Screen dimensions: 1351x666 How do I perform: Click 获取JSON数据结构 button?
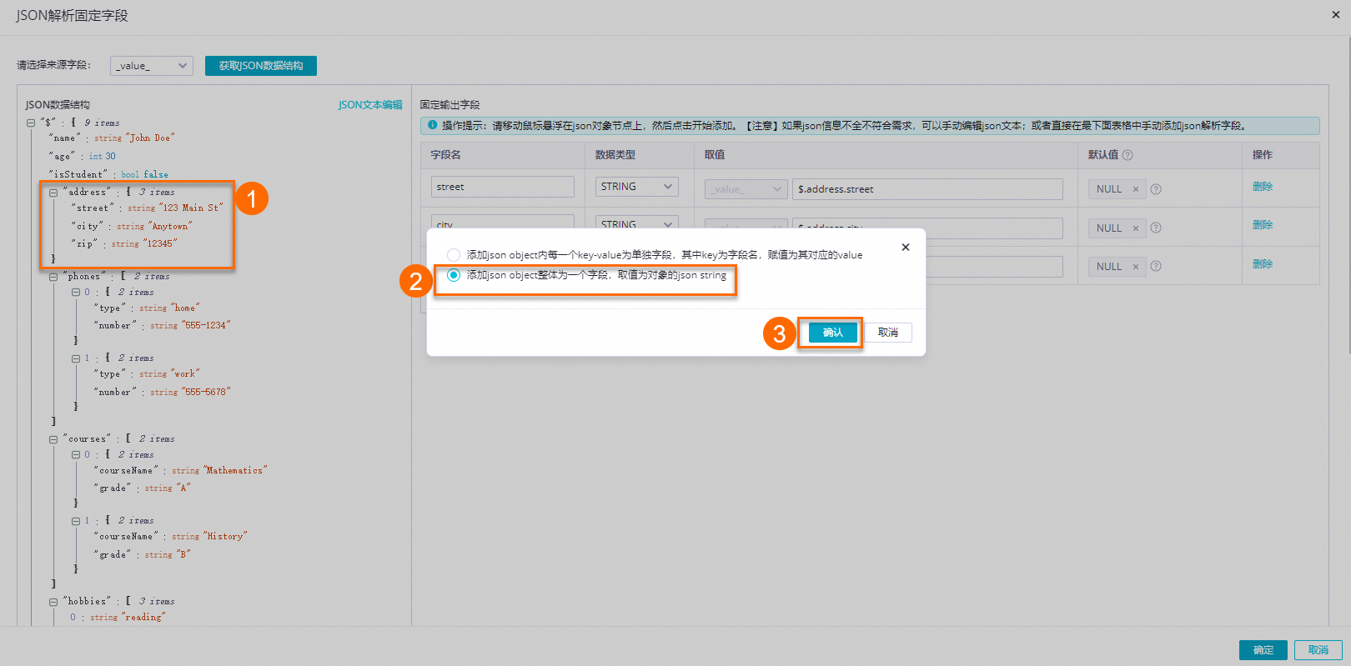(x=261, y=66)
